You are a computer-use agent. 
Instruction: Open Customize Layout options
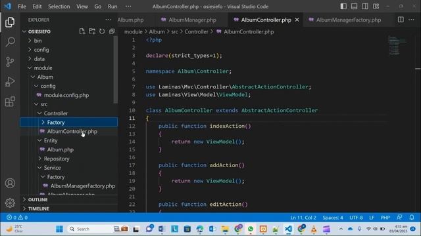[x=376, y=7]
